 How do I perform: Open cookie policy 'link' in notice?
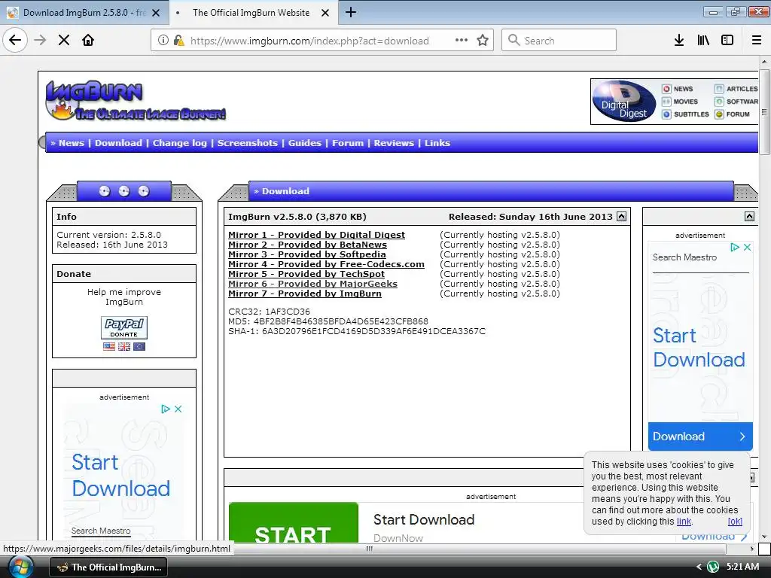684,522
